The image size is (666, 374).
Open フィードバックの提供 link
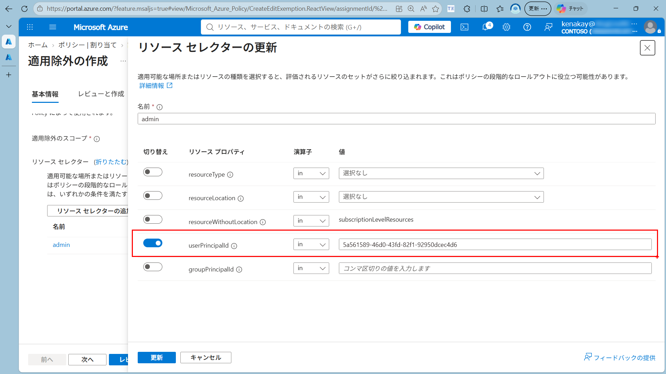click(x=620, y=358)
